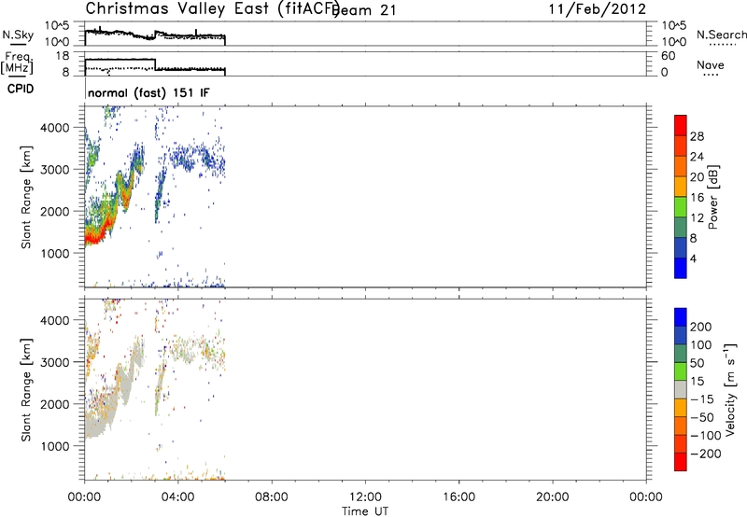Click the blue top of velocity colorbar
This screenshot has height=517, width=747.
(681, 317)
